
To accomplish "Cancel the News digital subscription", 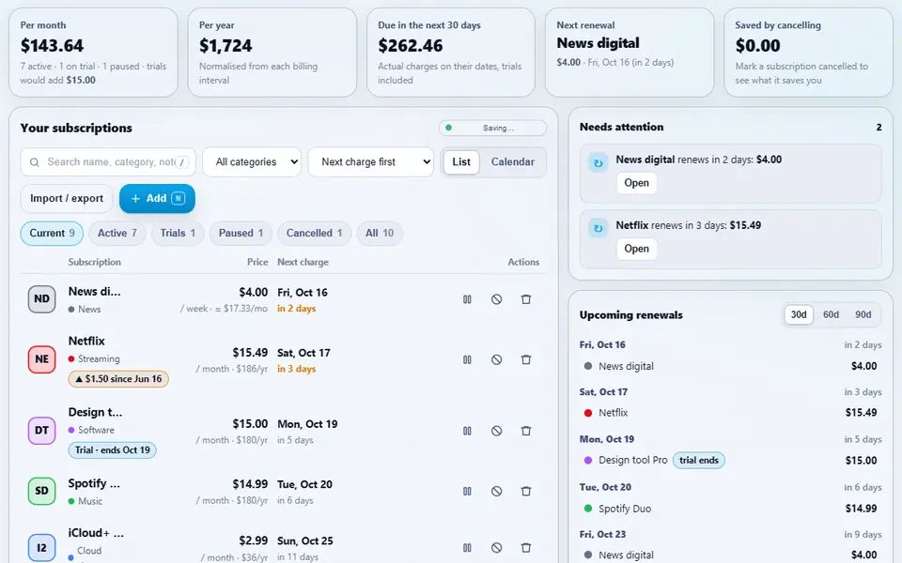I will pos(496,299).
